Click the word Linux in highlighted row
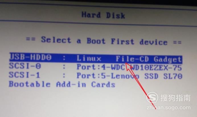 pos(89,58)
